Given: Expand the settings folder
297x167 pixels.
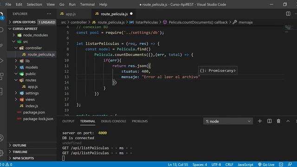Looking at the screenshot, I should 32,93.
